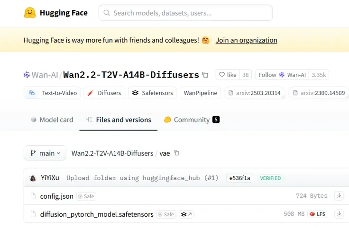Click the vae folder in breadcrumb
349x228 pixels.
pos(165,153)
